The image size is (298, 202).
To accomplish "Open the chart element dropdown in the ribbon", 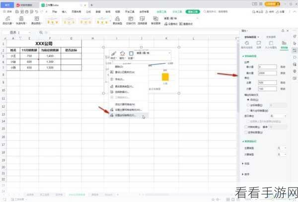I will [181, 18].
